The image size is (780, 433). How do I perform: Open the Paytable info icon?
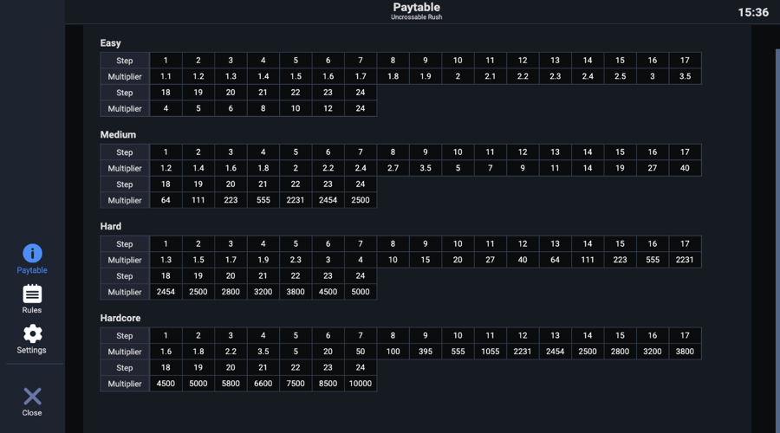[x=32, y=254]
